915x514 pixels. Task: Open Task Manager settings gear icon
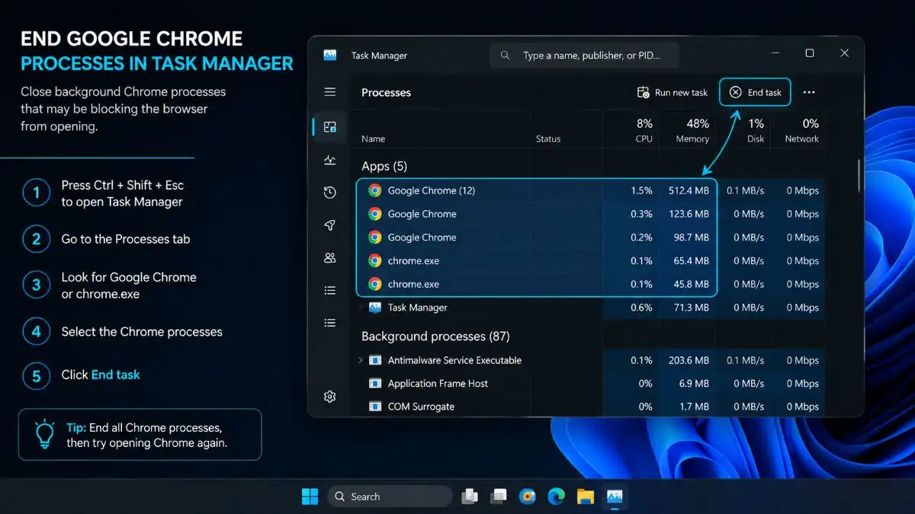[x=329, y=396]
